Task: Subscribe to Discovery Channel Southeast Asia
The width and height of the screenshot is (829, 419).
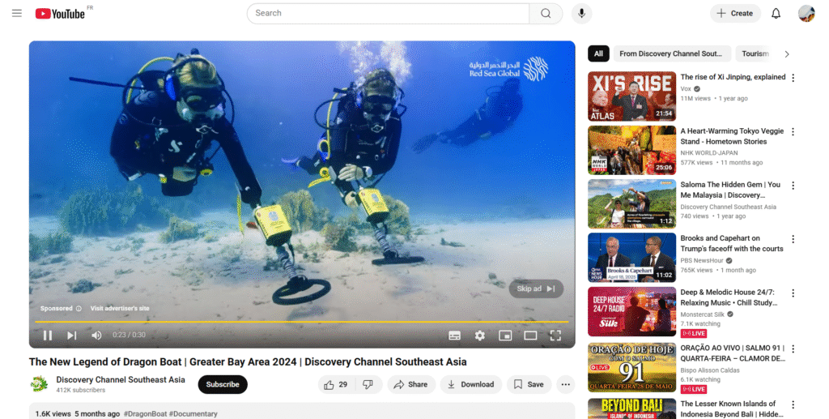Action: pyautogui.click(x=223, y=384)
